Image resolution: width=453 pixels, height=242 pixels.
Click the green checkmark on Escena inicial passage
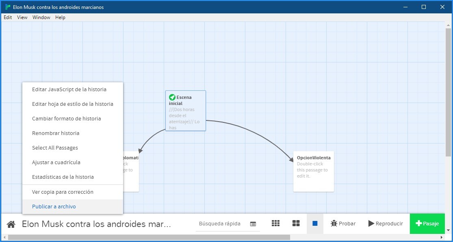171,97
